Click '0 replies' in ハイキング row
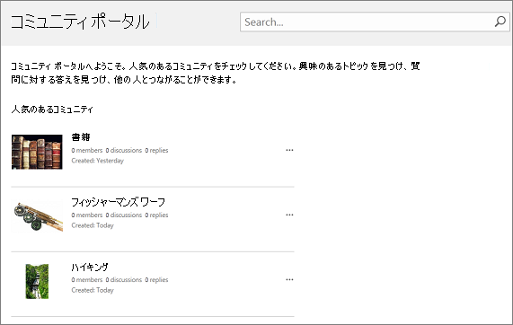 coord(156,280)
